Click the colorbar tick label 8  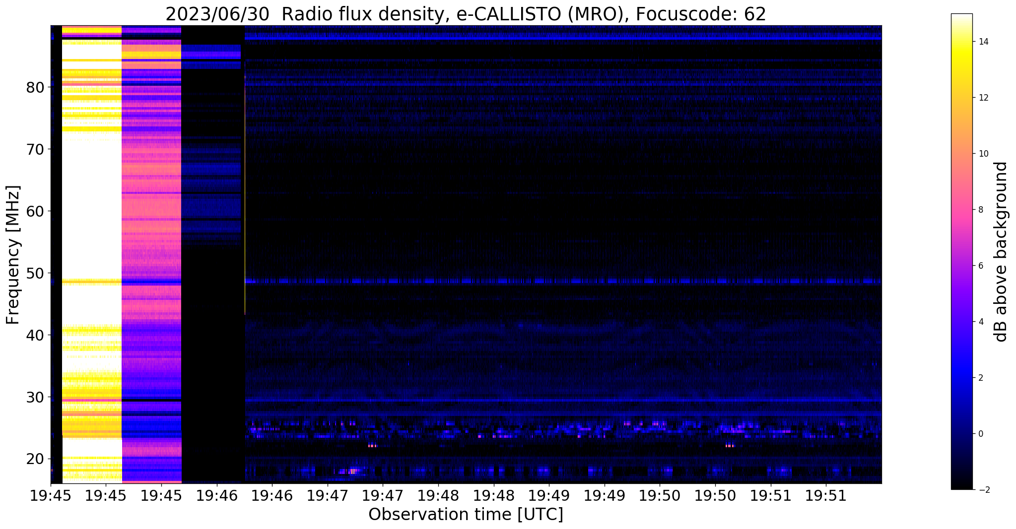point(980,210)
